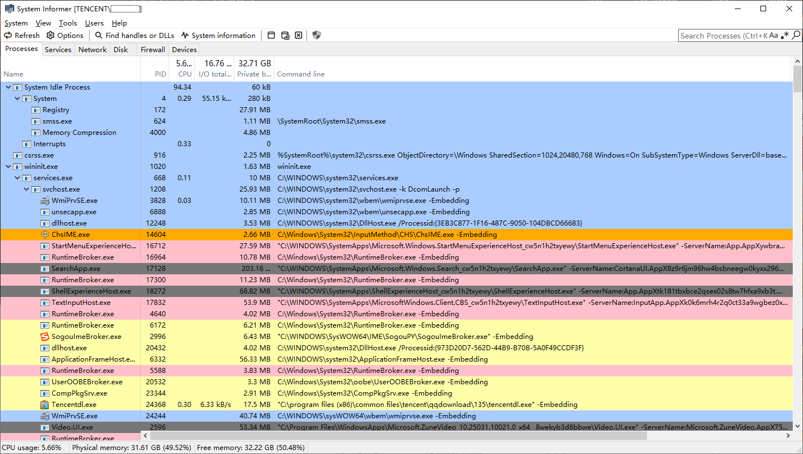Open the Help menu
The height and width of the screenshot is (454, 803).
point(119,23)
